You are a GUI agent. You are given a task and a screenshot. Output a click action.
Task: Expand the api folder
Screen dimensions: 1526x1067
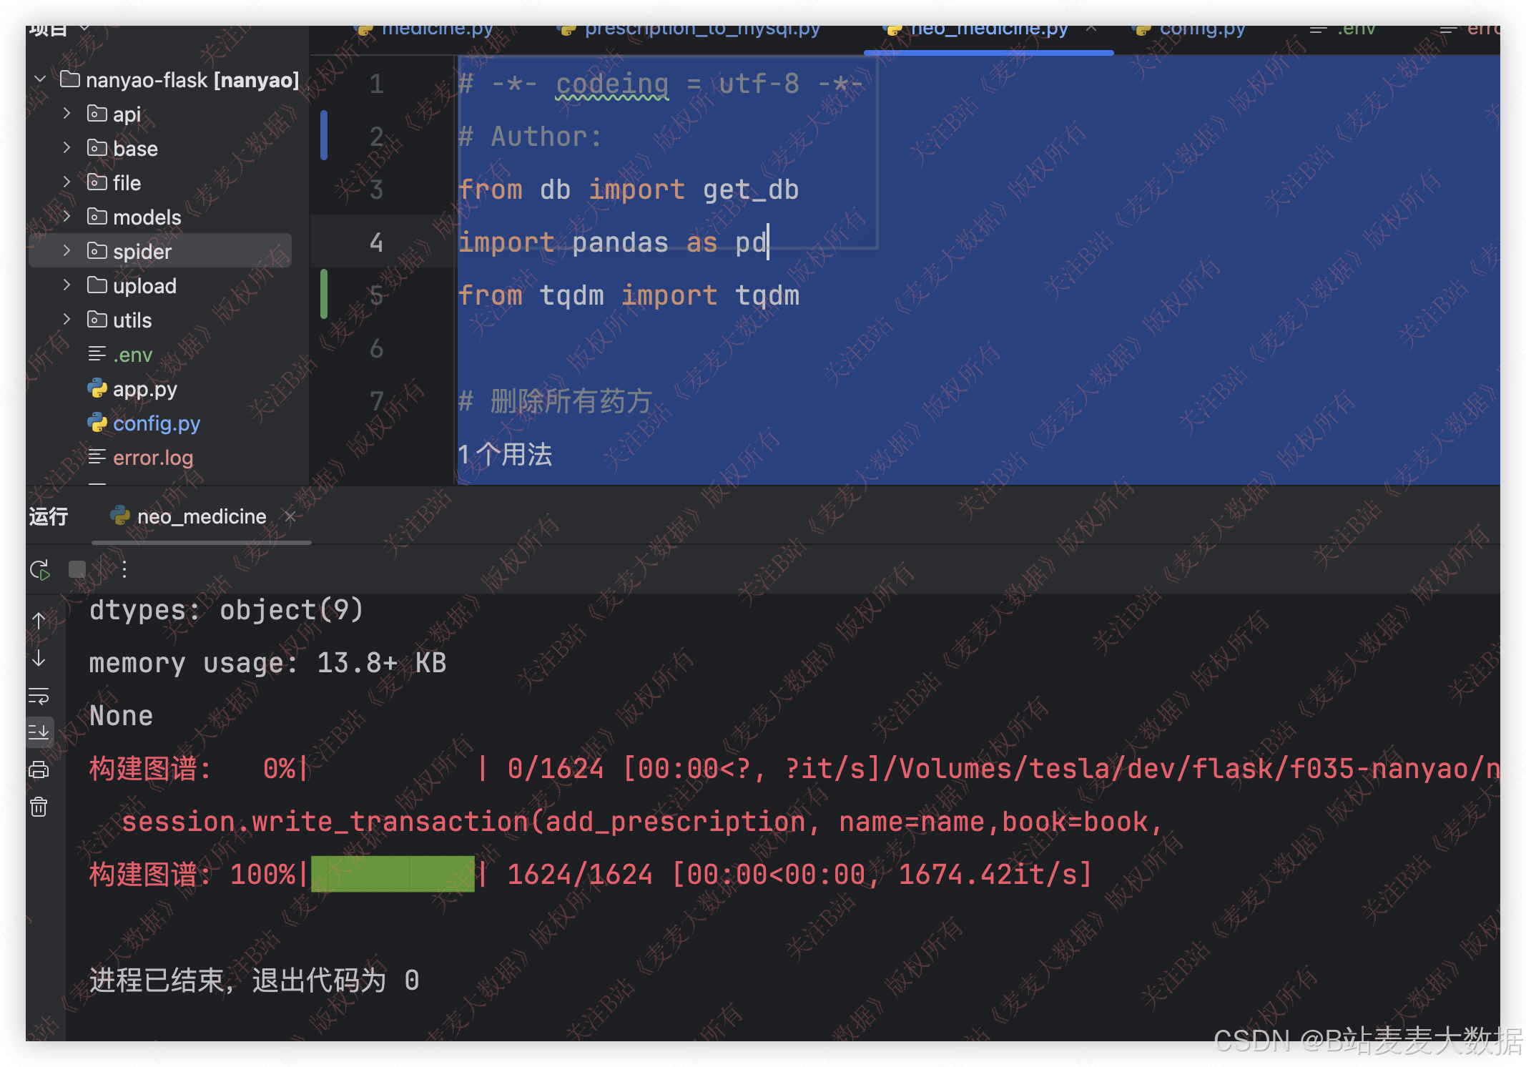67,114
